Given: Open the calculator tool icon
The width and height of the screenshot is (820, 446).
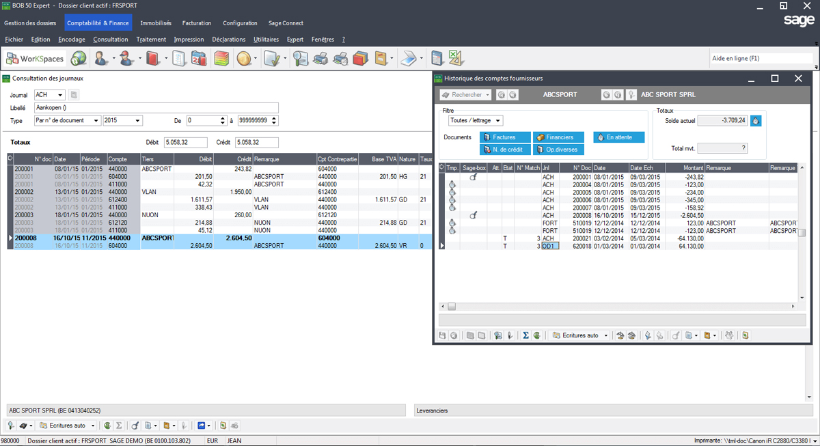Looking at the screenshot, I should point(437,59).
